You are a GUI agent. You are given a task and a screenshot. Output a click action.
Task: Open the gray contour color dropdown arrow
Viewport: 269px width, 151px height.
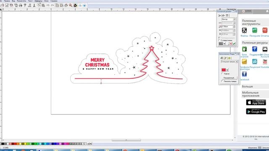(x=224, y=44)
